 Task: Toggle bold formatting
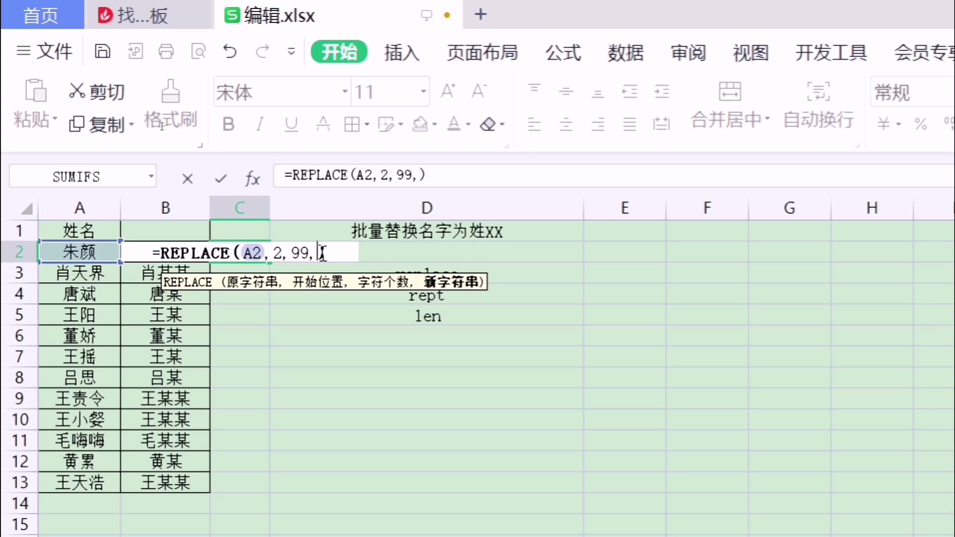(228, 124)
